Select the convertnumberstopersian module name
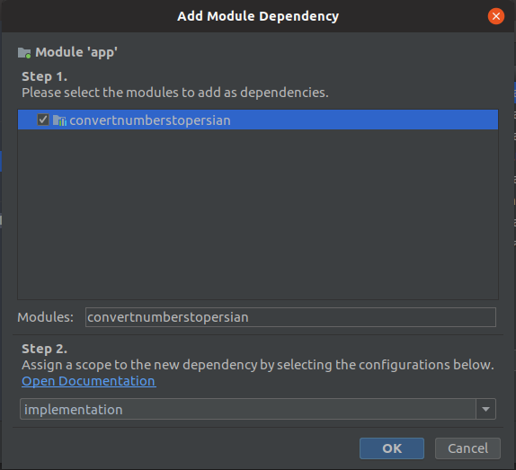The image size is (516, 470). (150, 120)
